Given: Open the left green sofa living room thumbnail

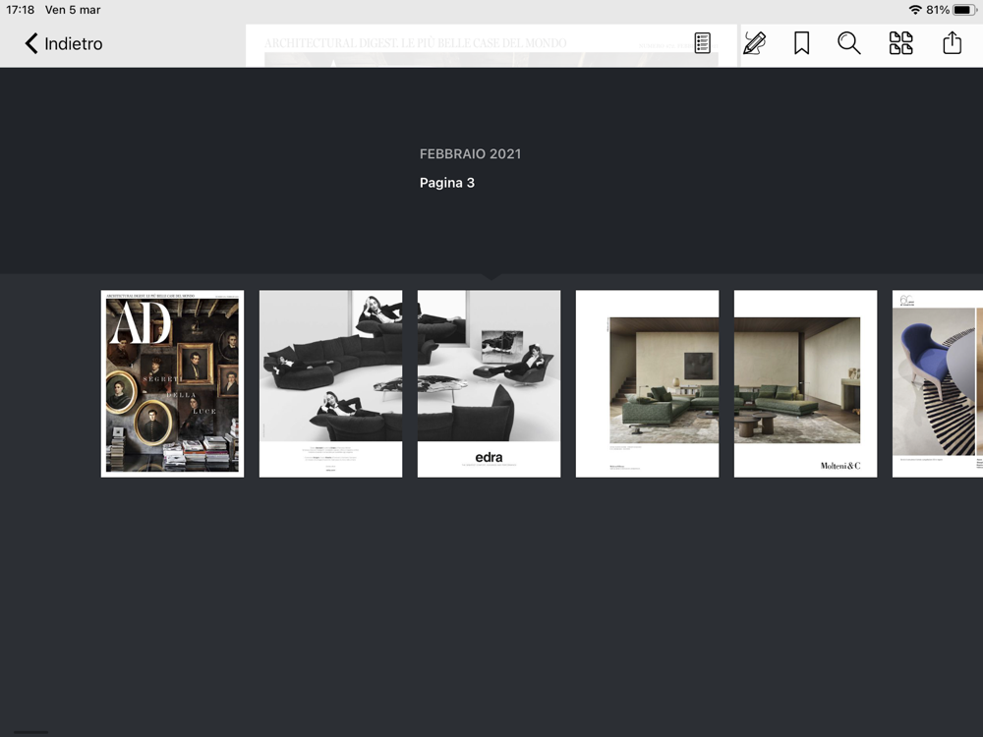Looking at the screenshot, I should click(647, 383).
